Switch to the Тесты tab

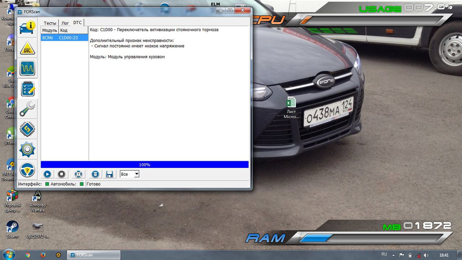coord(50,23)
